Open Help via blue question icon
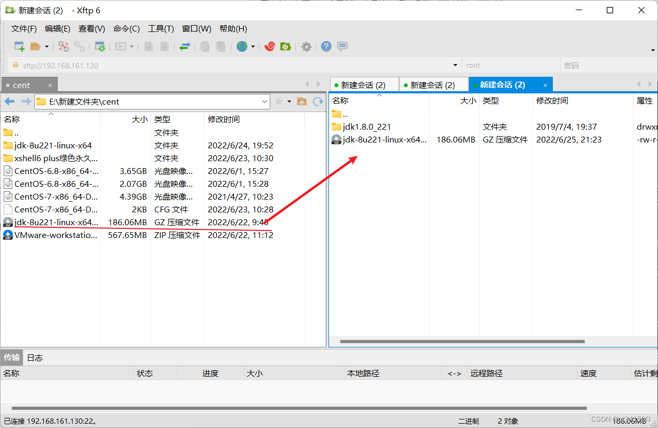This screenshot has height=428, width=658. click(x=326, y=46)
